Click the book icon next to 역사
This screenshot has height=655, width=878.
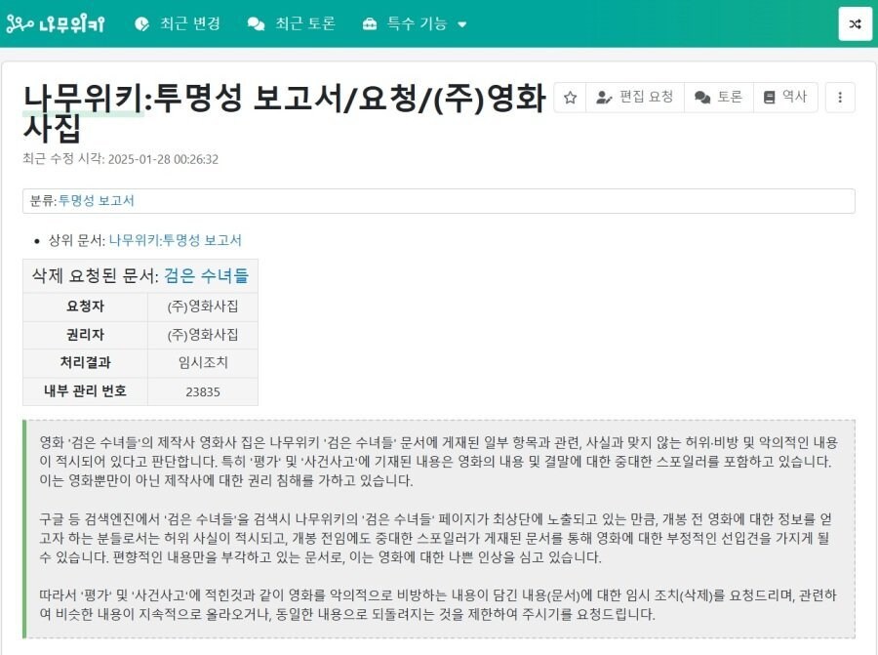tap(770, 98)
